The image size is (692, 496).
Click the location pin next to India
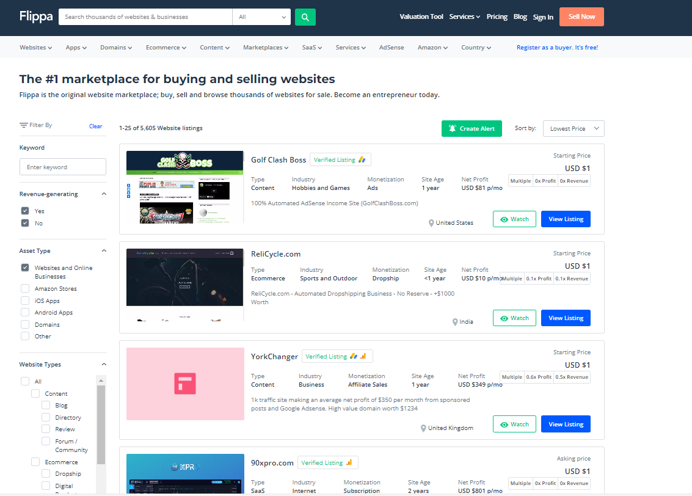(455, 322)
